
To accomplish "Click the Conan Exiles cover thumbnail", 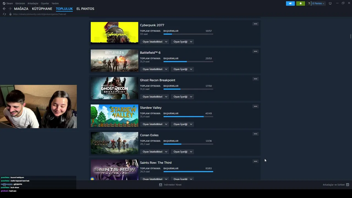I will tap(114, 143).
